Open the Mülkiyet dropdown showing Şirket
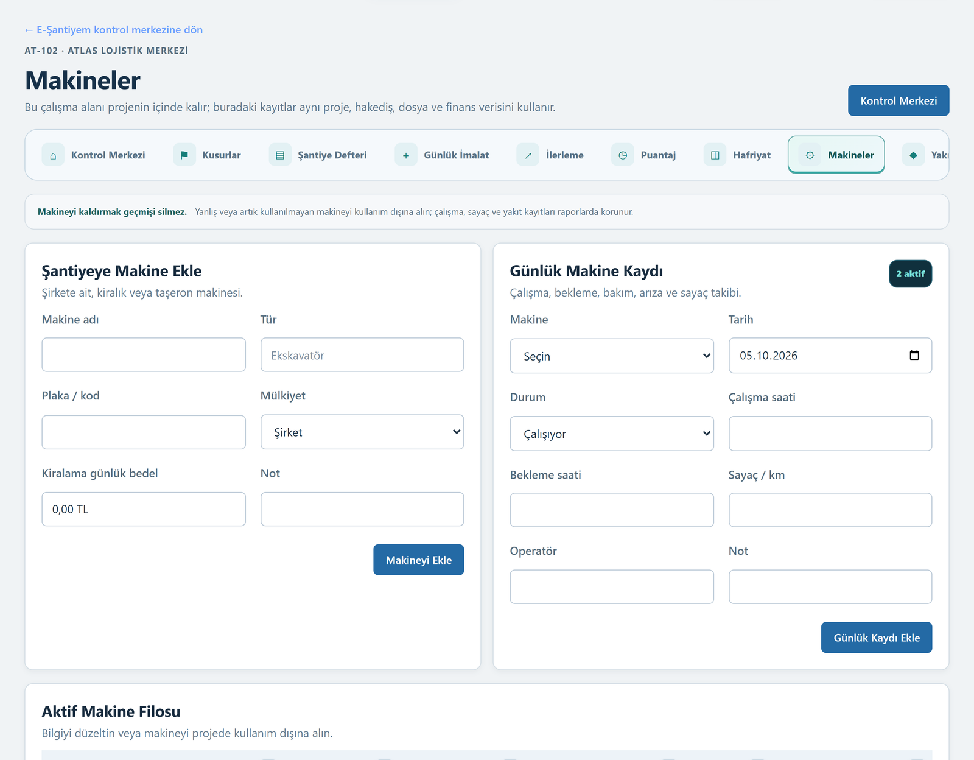 tap(362, 432)
